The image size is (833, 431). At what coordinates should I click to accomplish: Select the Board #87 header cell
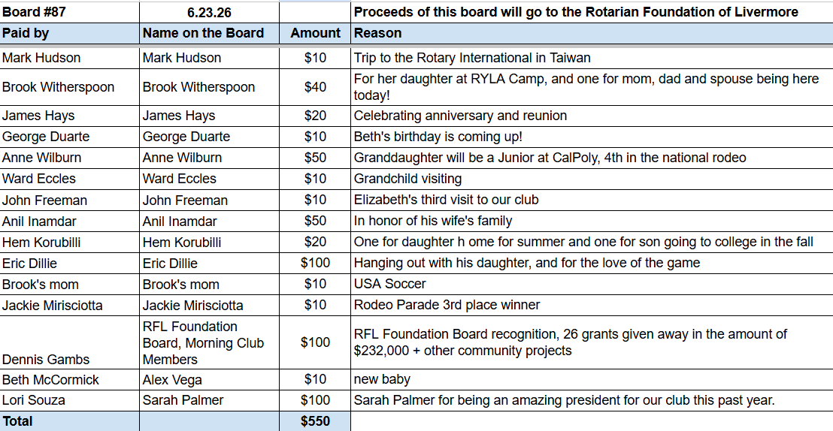coord(70,12)
